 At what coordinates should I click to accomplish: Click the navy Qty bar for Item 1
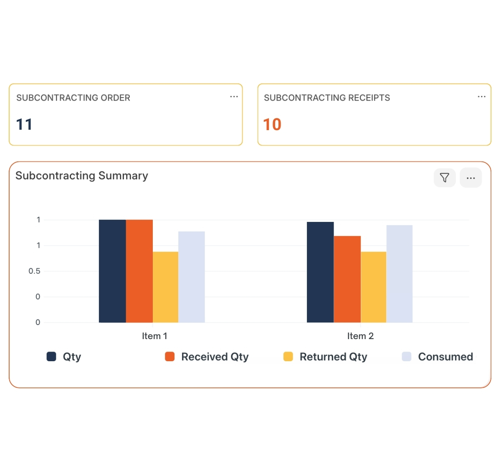[x=112, y=271]
